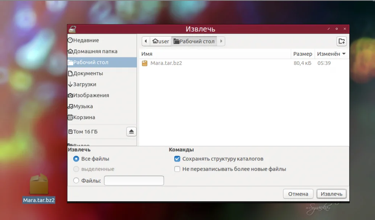
Task: Click the Mara.tar.bz2 archive file icon in list
Action: tap(145, 63)
